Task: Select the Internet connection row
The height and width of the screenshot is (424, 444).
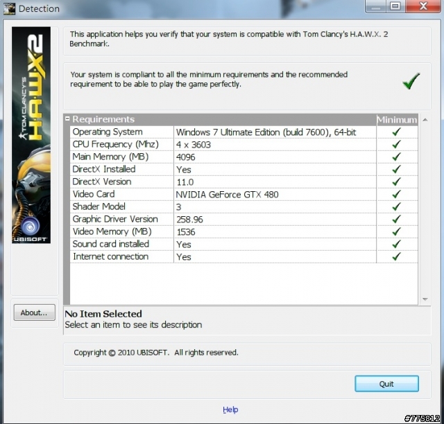Action: (244, 256)
